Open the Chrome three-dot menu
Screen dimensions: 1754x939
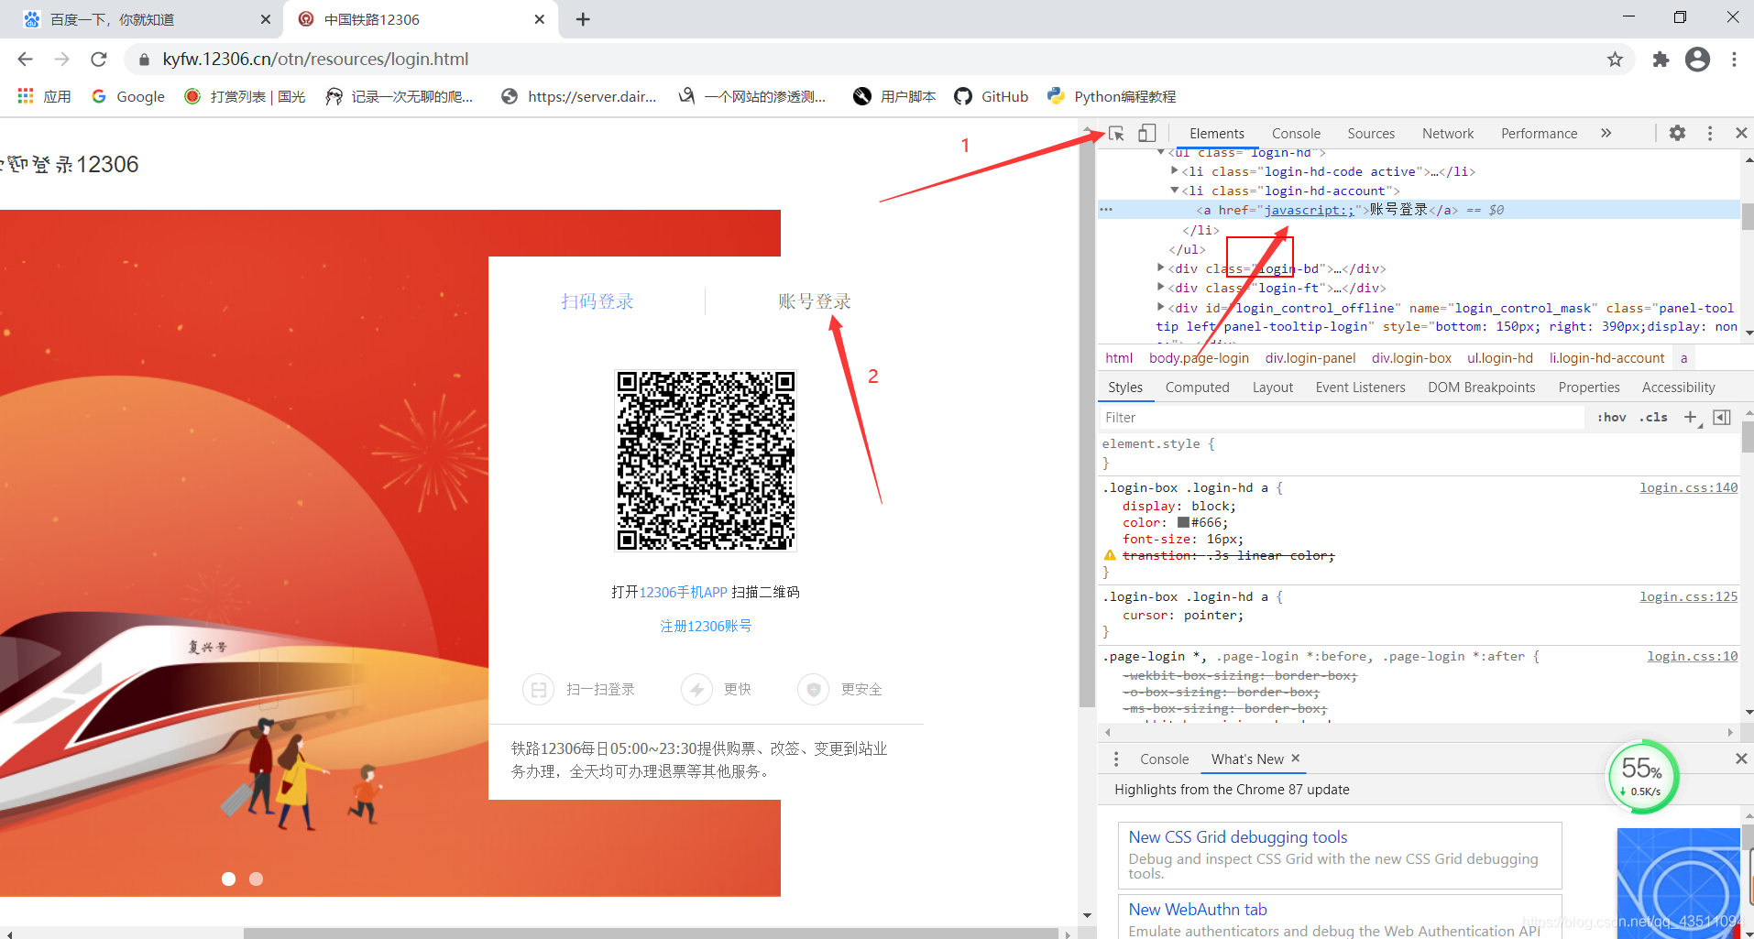tap(1734, 60)
